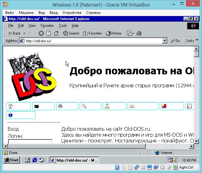Click the Логин input field
Screen dimensions: 202x173
(30, 142)
